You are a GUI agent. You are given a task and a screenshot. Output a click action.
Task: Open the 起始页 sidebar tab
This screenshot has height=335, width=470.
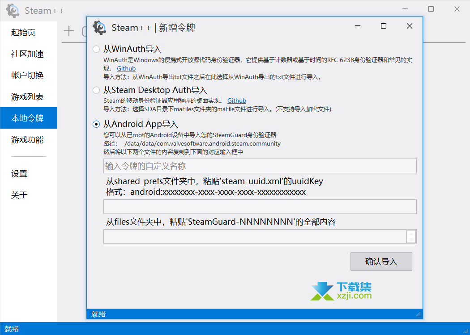pyautogui.click(x=29, y=32)
